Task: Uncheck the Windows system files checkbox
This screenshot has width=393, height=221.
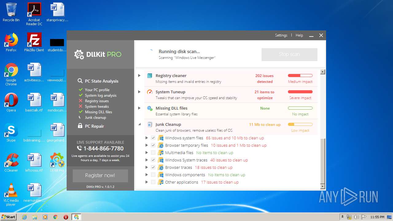Action: coord(153,138)
